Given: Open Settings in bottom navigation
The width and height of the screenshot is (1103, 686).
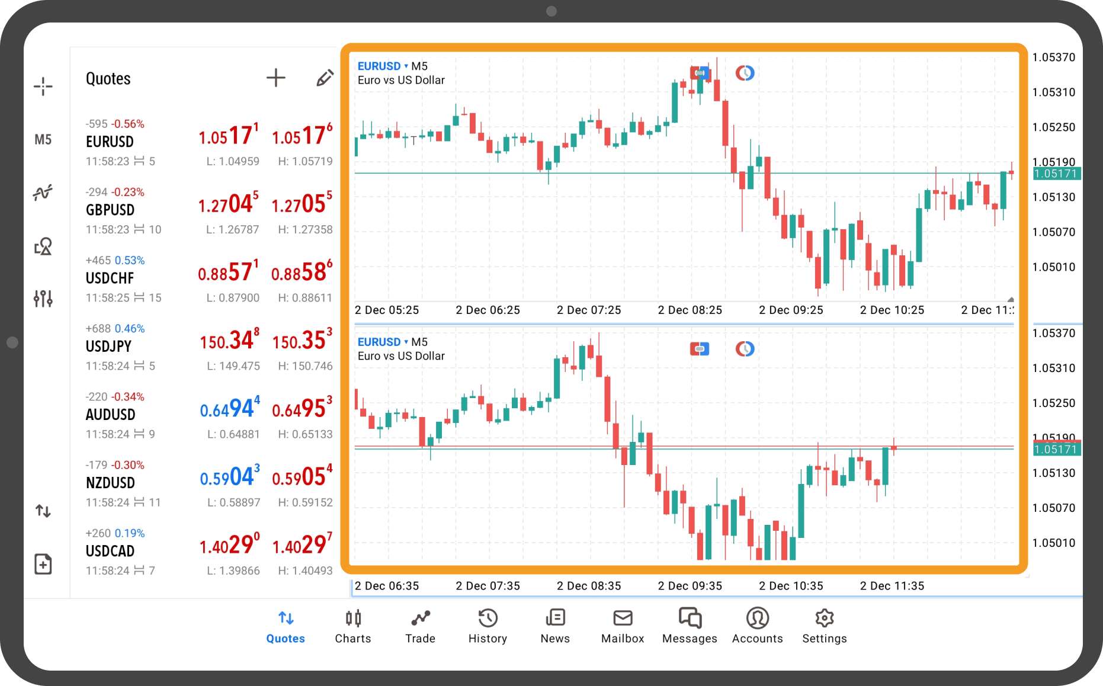Looking at the screenshot, I should coord(824,626).
